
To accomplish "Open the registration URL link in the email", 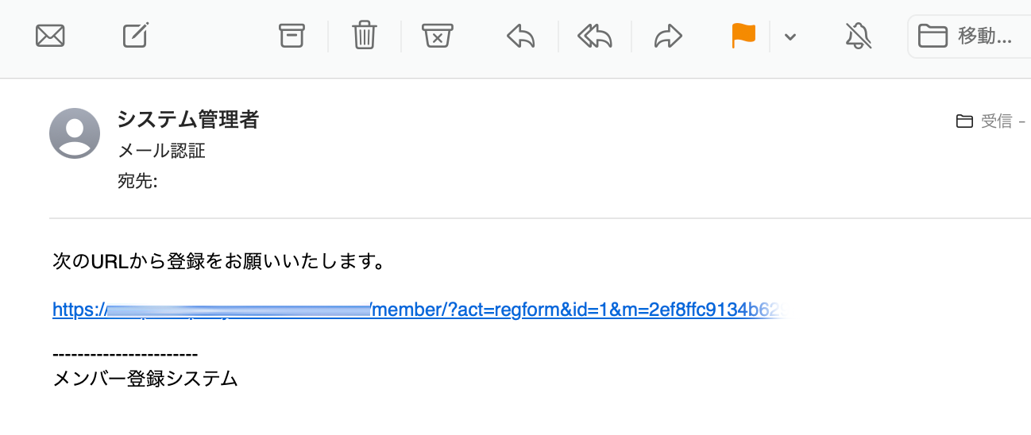I will point(421,310).
